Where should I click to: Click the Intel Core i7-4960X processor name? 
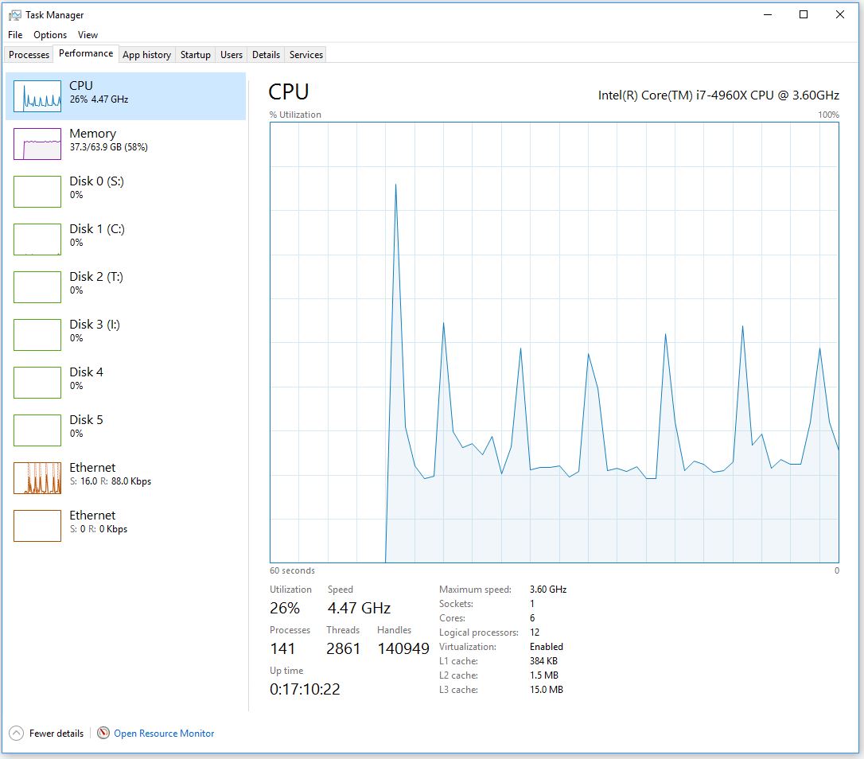point(718,95)
